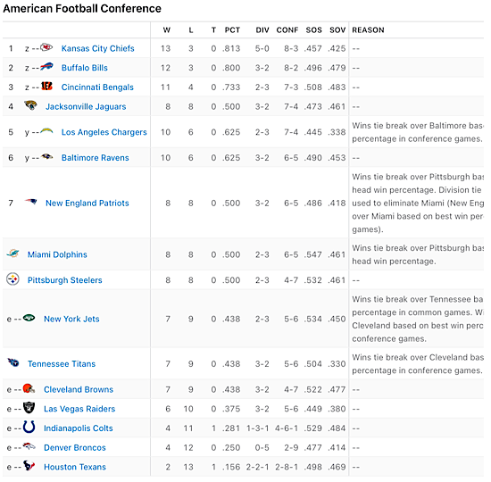Click the Houston Texans logo icon
This screenshot has height=482, width=491.
pos(29,466)
